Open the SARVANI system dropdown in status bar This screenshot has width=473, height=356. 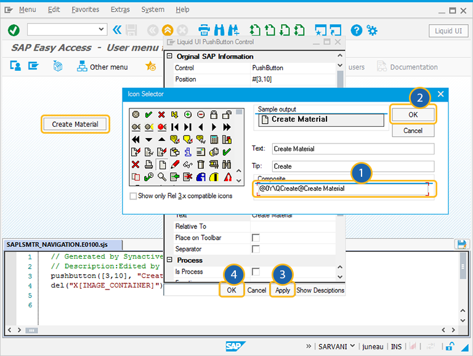point(352,346)
